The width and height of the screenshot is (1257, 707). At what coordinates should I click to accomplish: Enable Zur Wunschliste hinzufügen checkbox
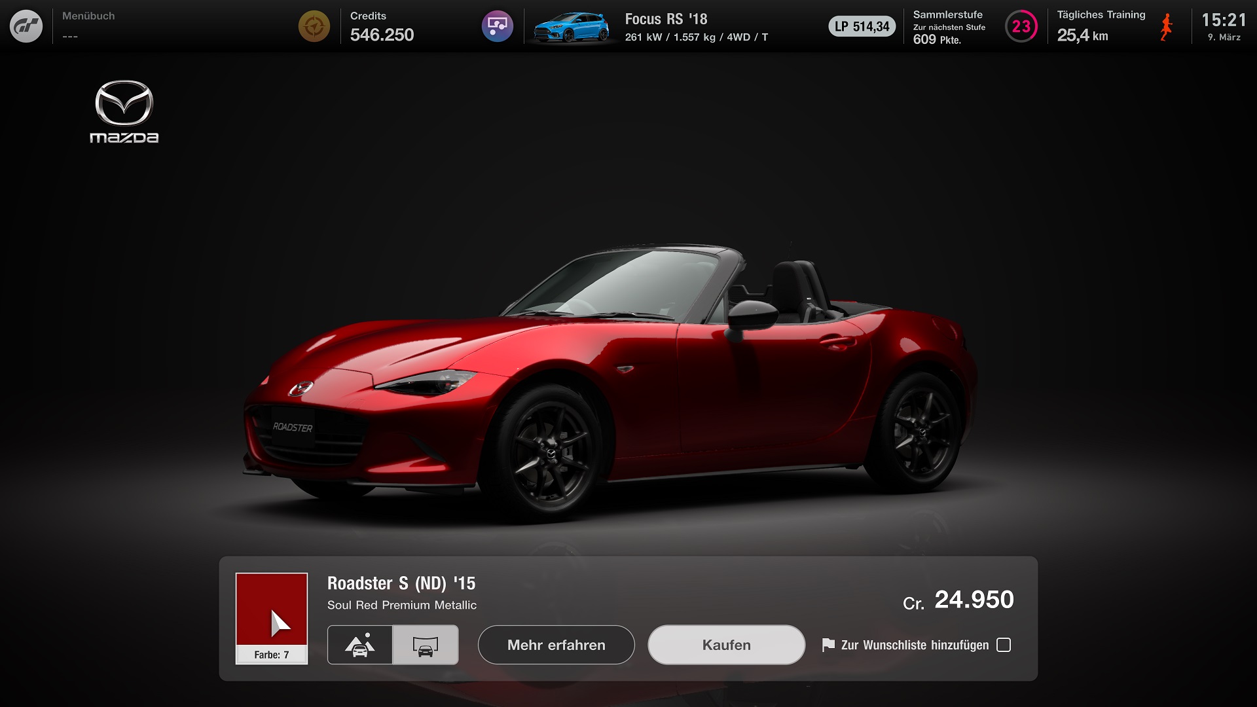pos(1004,645)
